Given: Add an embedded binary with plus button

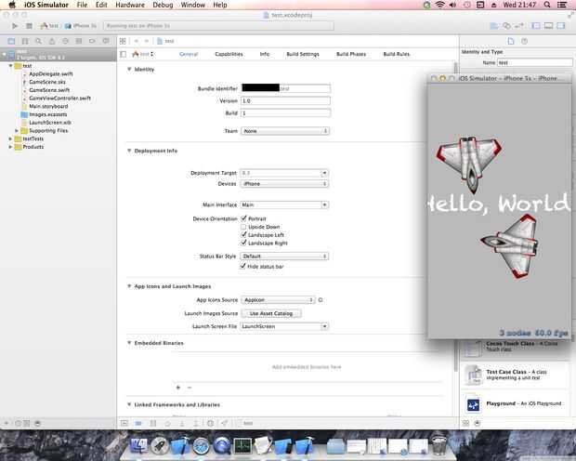Looking at the screenshot, I should click(x=178, y=388).
